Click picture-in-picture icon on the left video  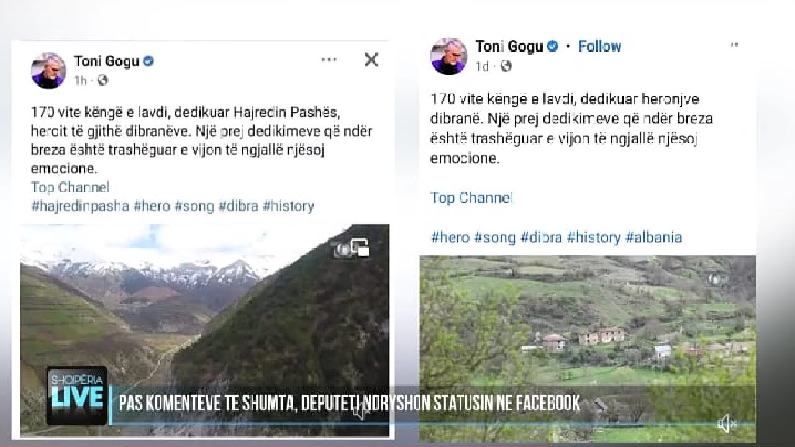(359, 247)
